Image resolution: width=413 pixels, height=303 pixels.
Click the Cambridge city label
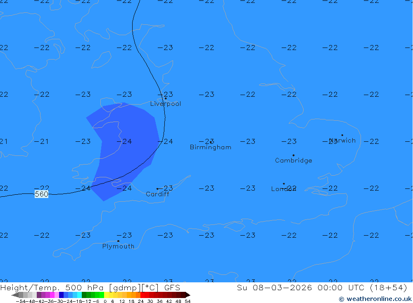click(293, 160)
